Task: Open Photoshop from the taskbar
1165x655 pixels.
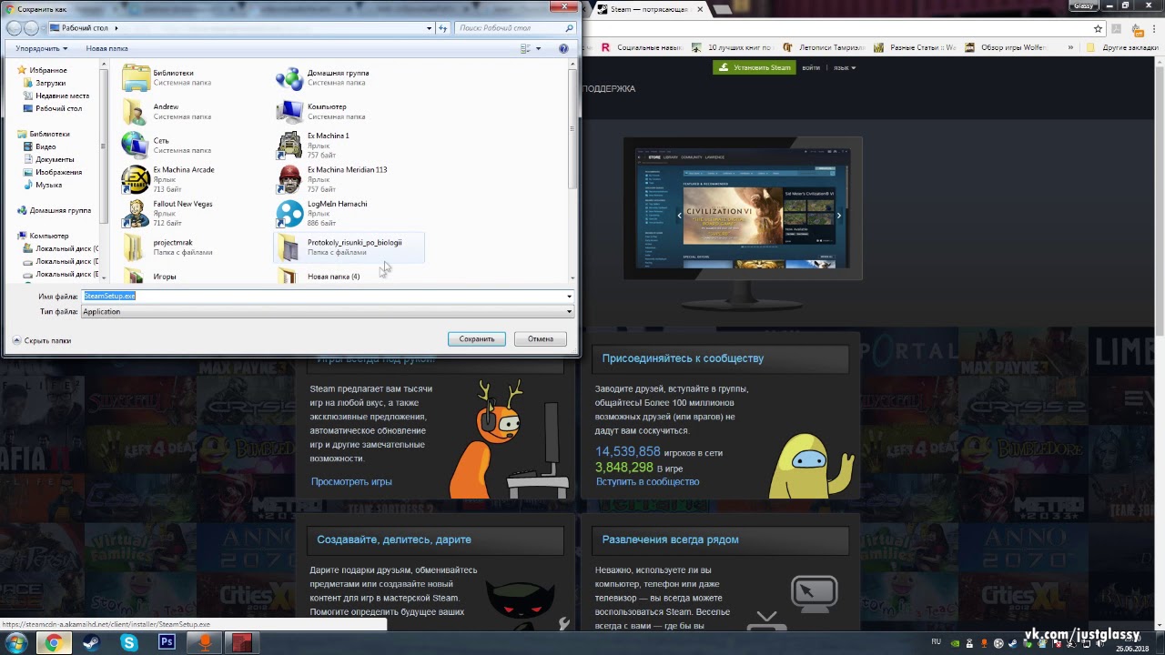Action: [x=167, y=642]
